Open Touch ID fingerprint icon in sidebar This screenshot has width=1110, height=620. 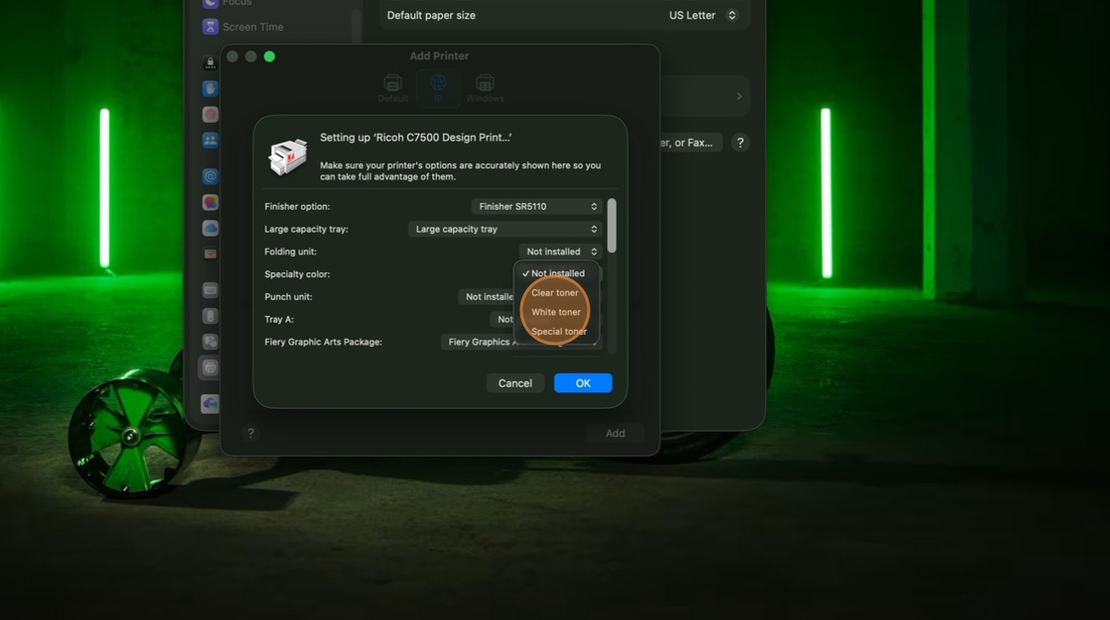pos(209,114)
